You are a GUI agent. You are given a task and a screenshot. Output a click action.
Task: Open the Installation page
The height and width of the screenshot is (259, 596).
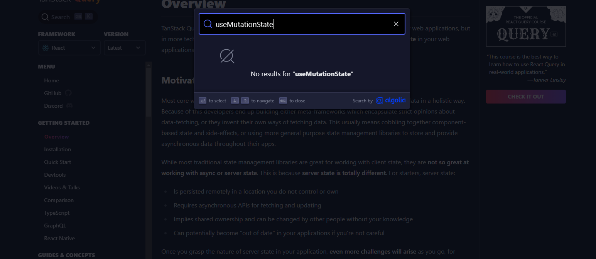point(57,149)
